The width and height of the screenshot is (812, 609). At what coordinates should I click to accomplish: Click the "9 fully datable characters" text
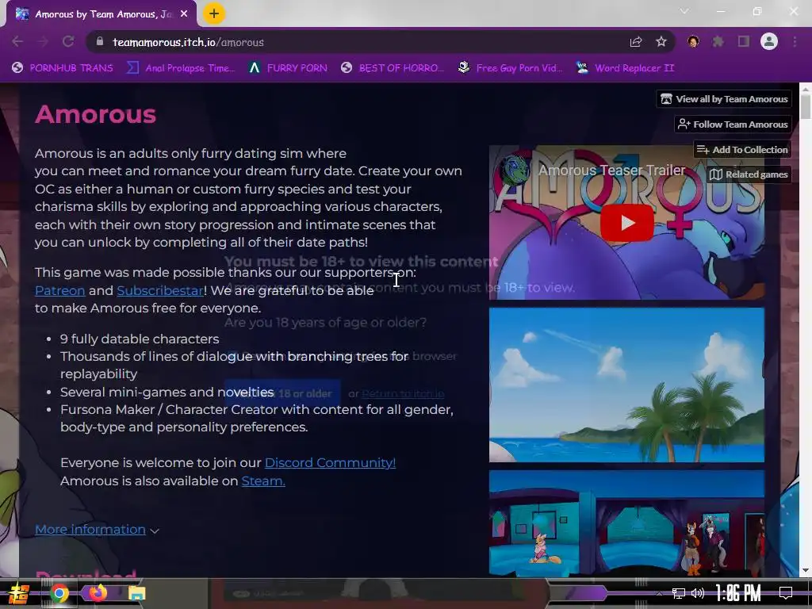click(140, 339)
